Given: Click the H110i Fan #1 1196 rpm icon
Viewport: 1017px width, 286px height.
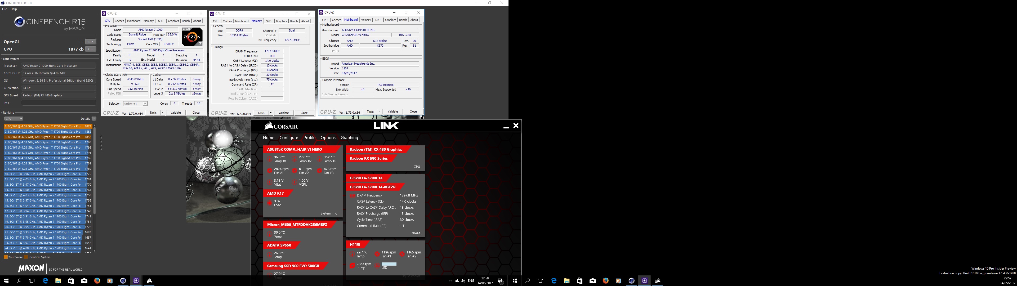Looking at the screenshot, I should tap(377, 254).
